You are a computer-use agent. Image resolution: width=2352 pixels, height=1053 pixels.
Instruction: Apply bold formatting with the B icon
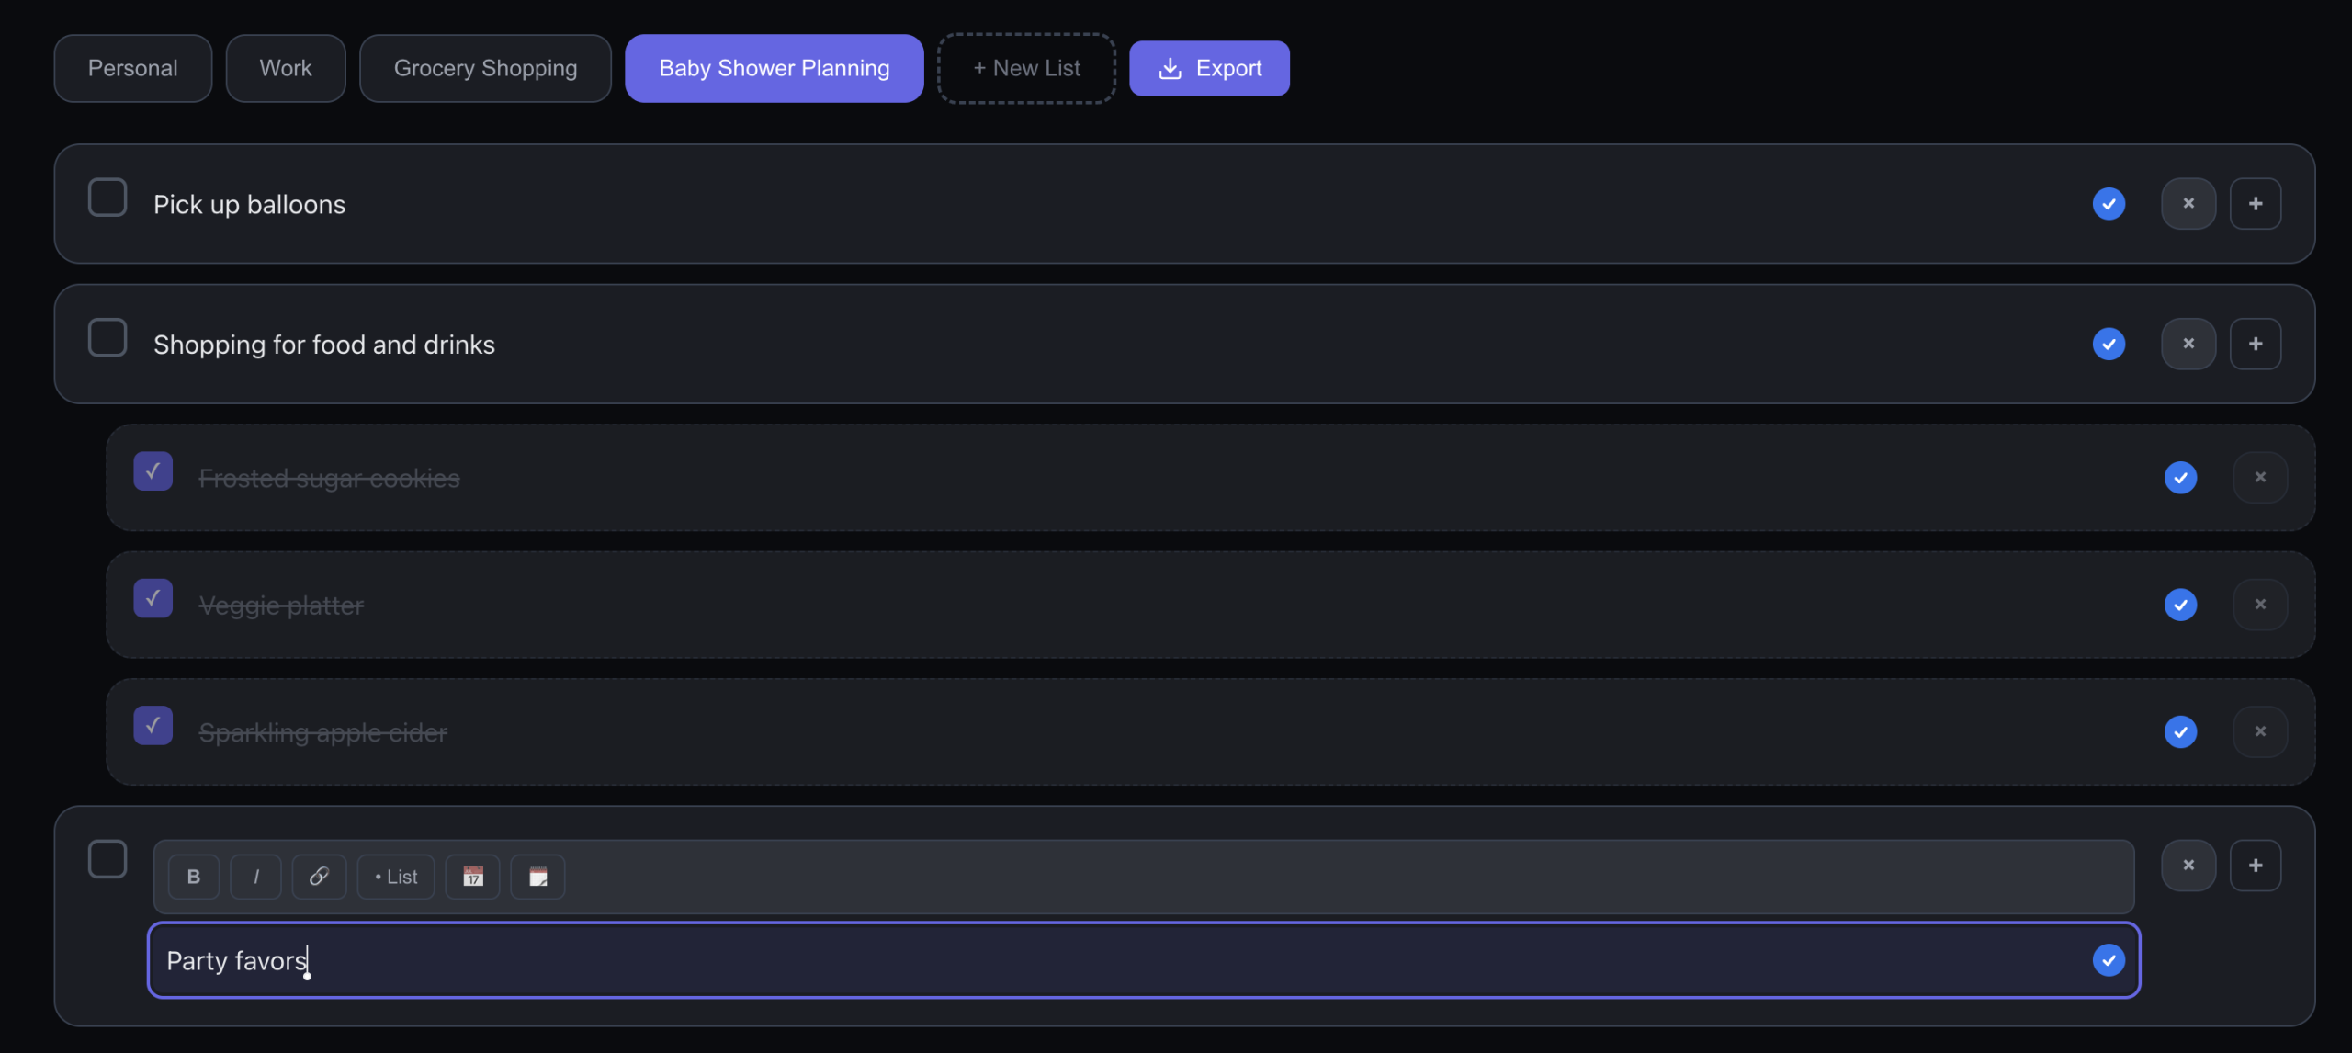tap(194, 876)
